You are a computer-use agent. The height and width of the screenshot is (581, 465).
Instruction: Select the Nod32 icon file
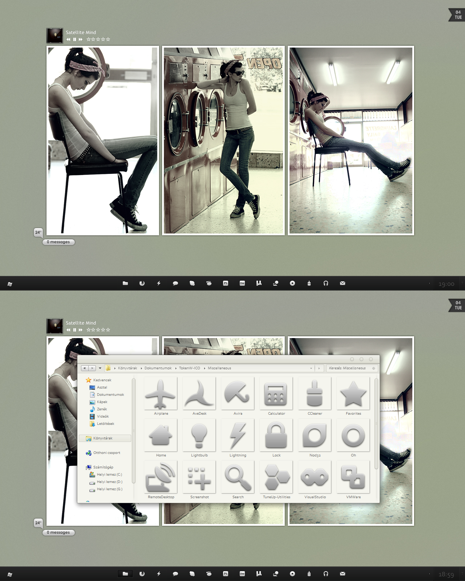[315, 438]
